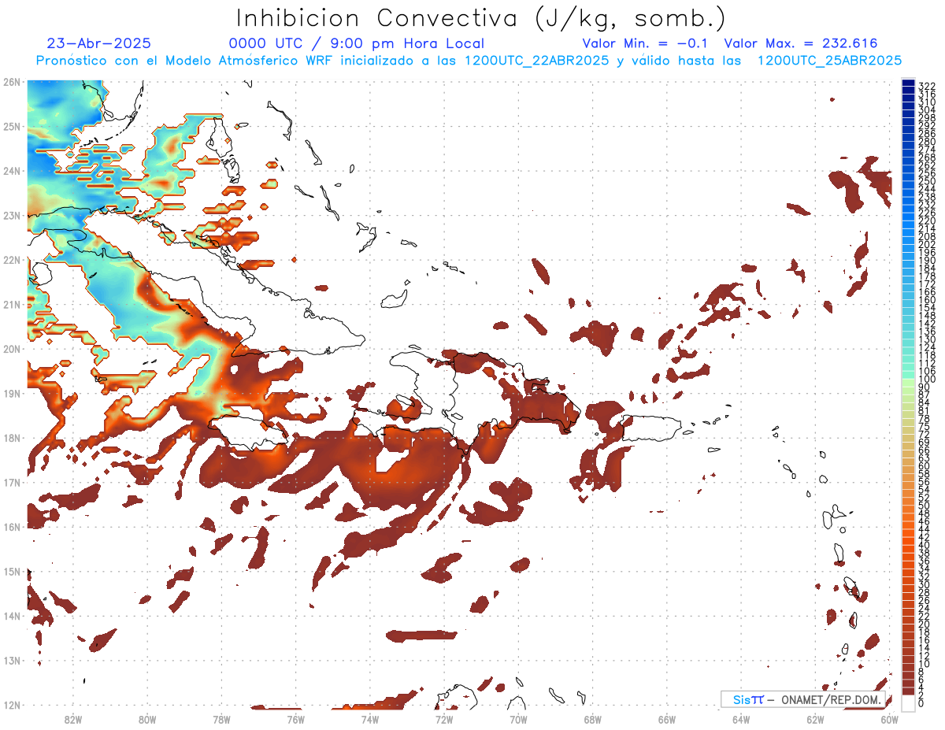Click the title 'Inhibicion Convectiva (J/kg, somb.)'
The width and height of the screenshot is (945, 730).
[481, 18]
